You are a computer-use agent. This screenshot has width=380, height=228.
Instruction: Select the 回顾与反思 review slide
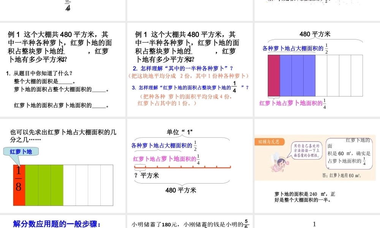pos(317,166)
